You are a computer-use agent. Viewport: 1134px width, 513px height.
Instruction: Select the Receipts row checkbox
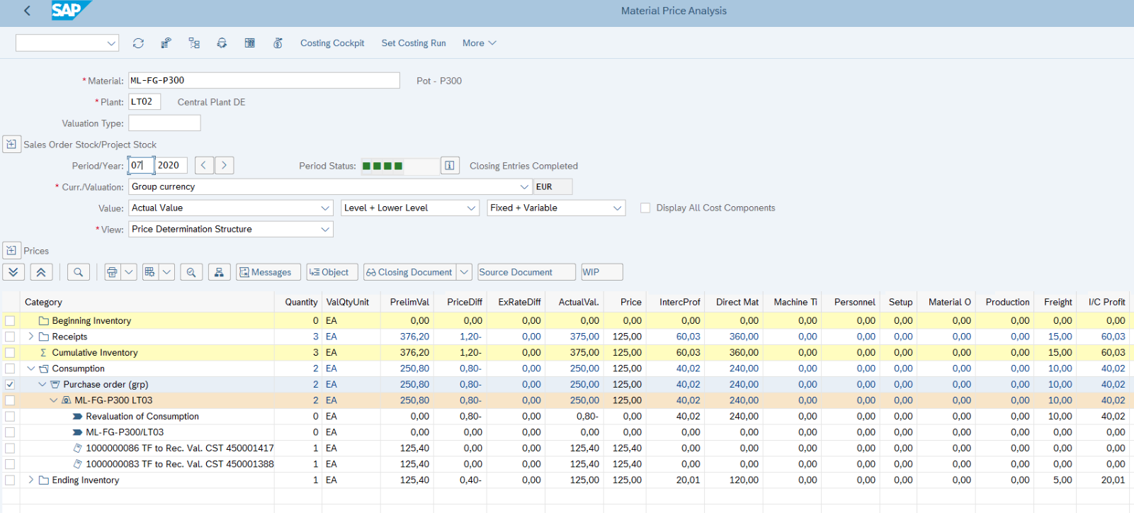(10, 337)
